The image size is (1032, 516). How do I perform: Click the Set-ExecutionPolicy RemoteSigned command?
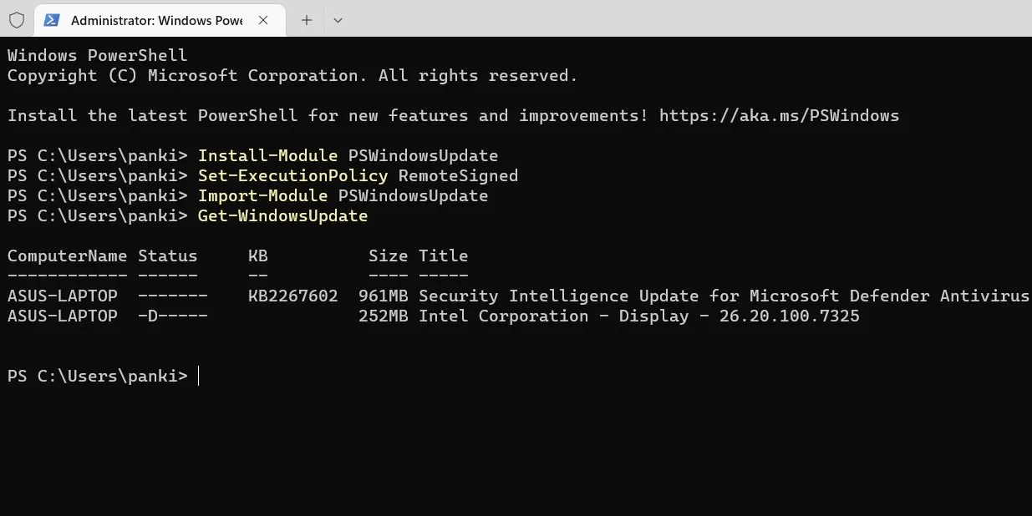click(358, 175)
